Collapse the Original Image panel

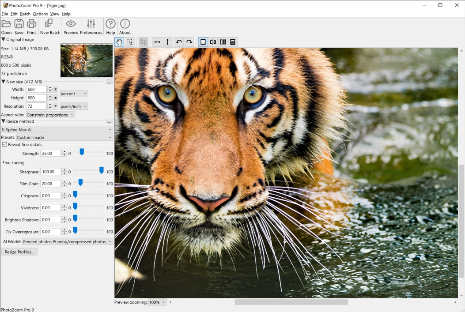pyautogui.click(x=4, y=39)
